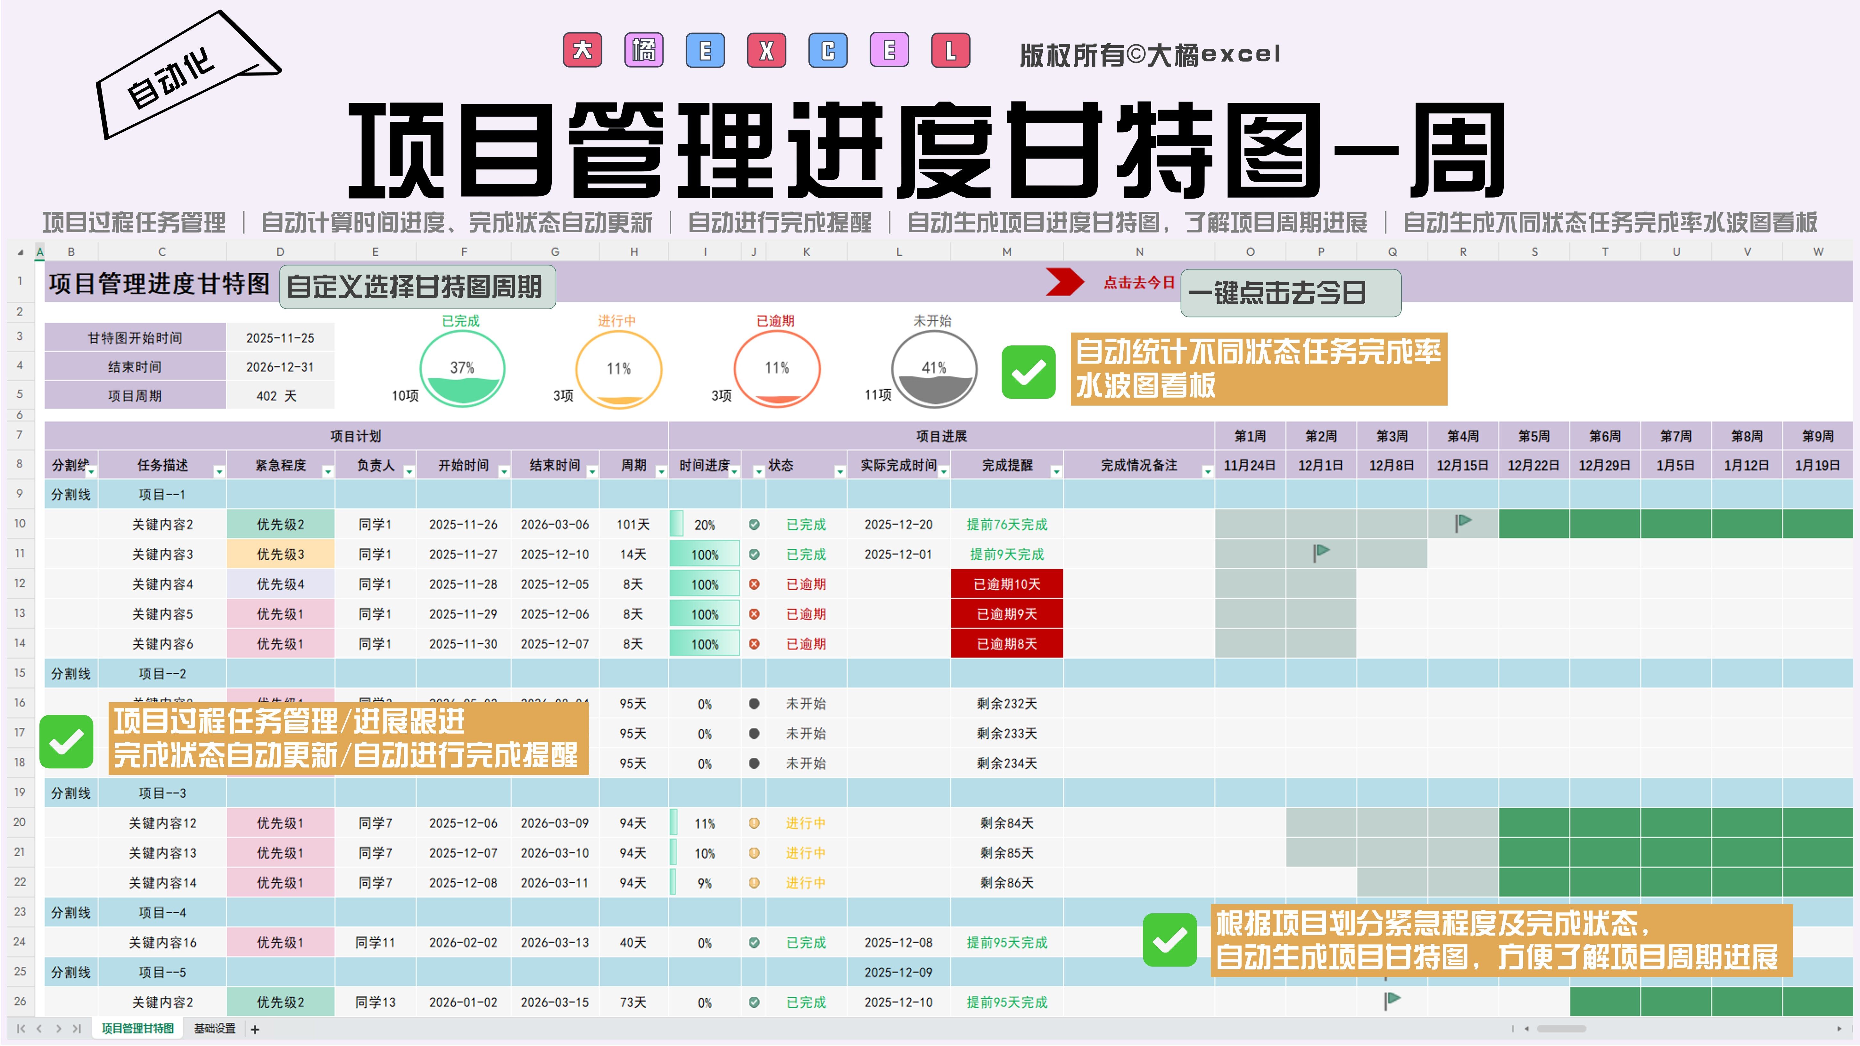Click the orange in-progress status icon for 关键内容12
Image resolution: width=1860 pixels, height=1046 pixels.
[x=754, y=823]
